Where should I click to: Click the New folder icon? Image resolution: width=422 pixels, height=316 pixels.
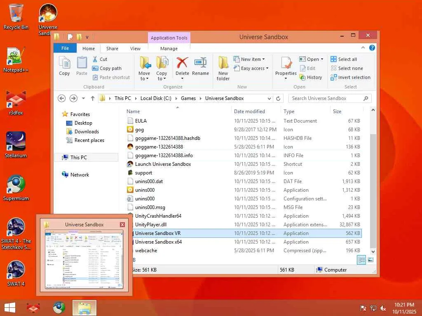tap(223, 63)
